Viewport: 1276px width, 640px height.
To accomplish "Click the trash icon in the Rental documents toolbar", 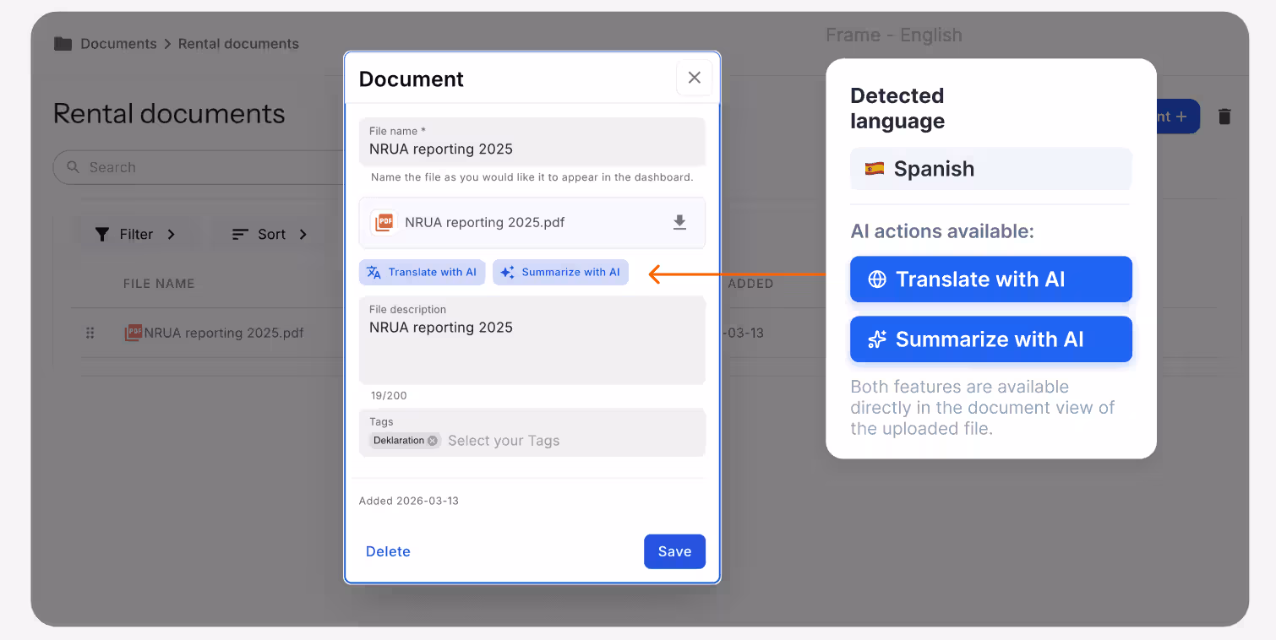I will point(1224,117).
